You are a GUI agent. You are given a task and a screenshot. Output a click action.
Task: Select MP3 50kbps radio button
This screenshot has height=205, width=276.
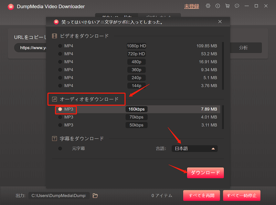tap(60, 125)
